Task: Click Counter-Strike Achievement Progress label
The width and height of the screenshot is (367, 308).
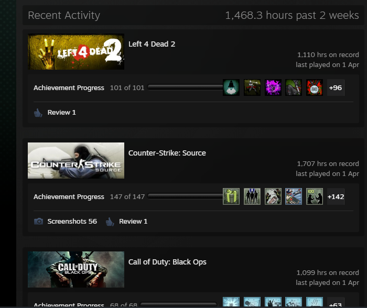Action: [69, 196]
